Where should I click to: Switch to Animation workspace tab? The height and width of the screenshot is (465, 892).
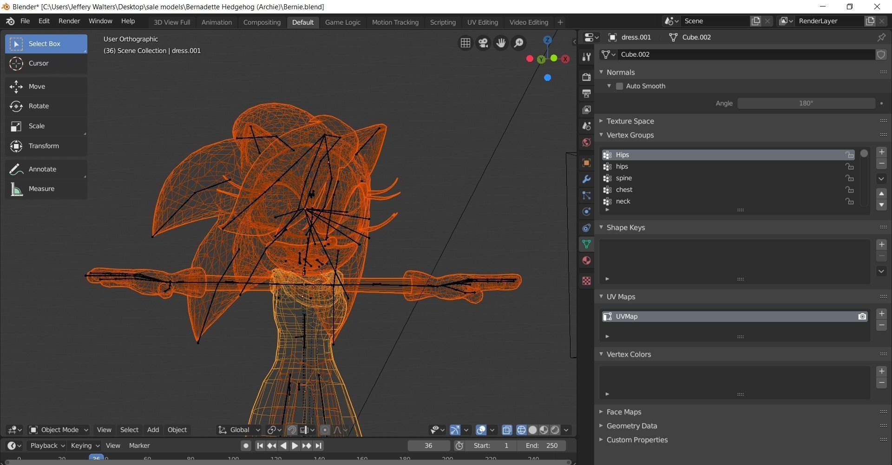coord(216,22)
